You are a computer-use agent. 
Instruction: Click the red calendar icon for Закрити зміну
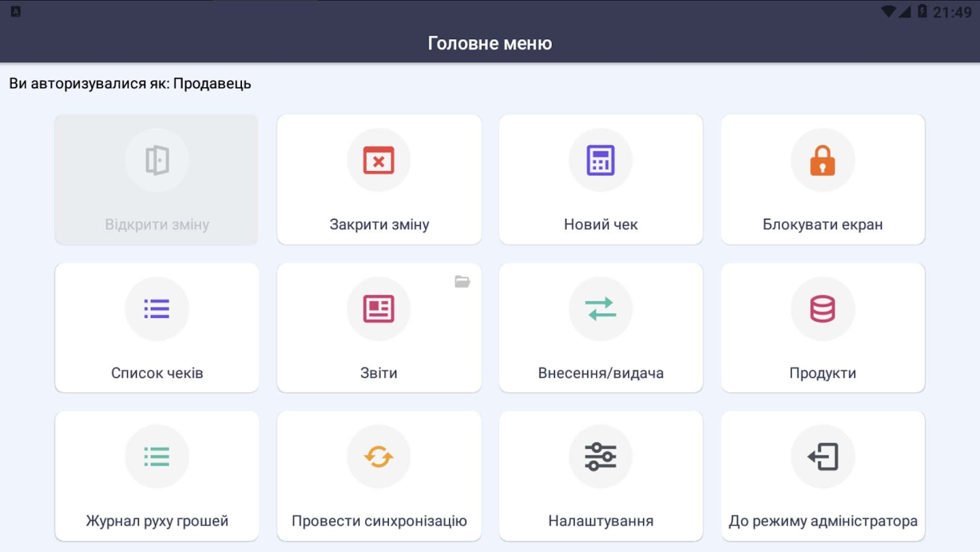[379, 161]
